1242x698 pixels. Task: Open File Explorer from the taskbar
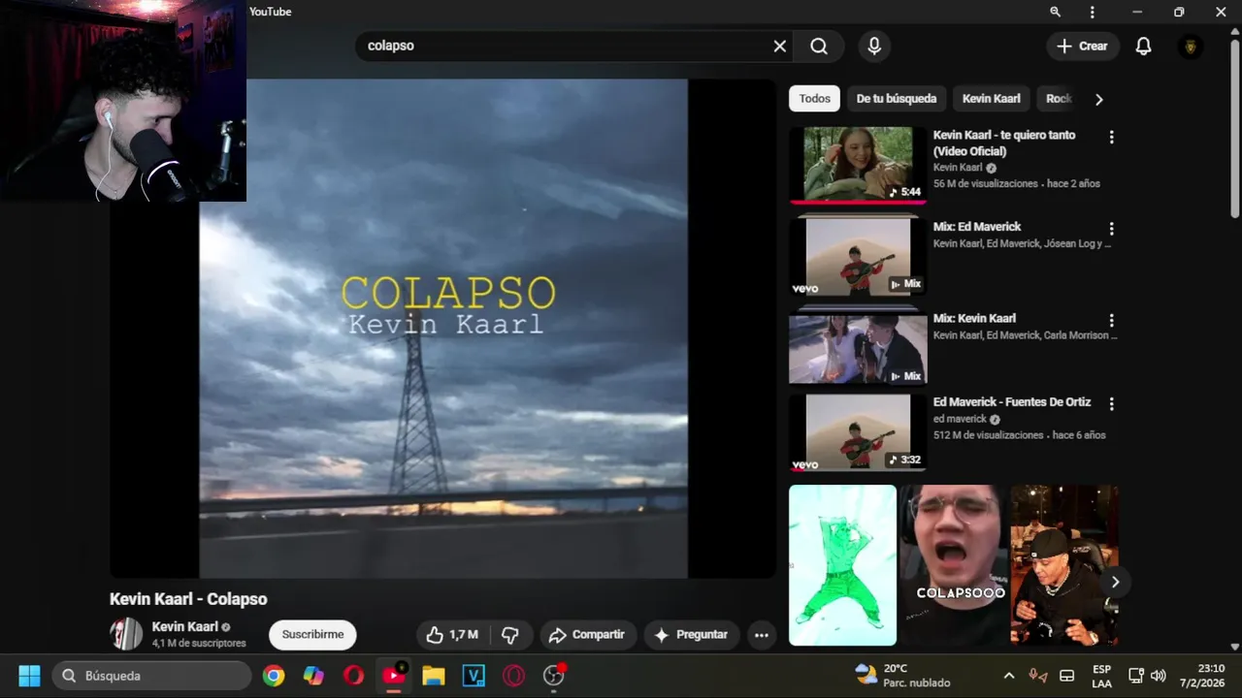[x=433, y=676]
